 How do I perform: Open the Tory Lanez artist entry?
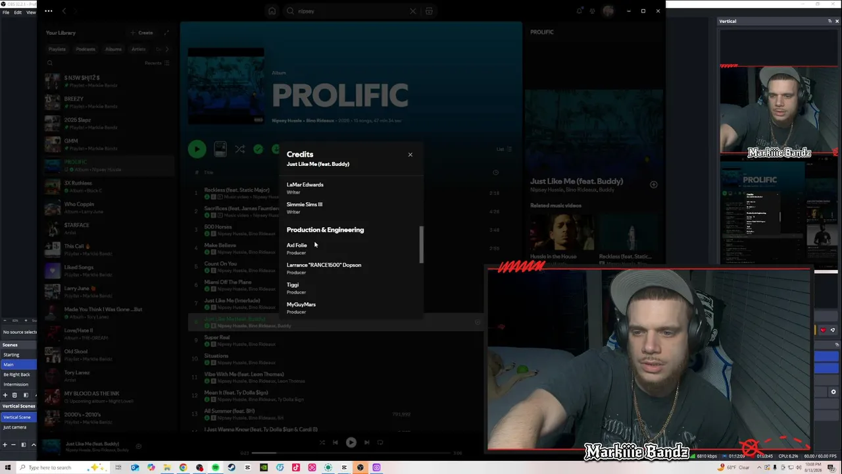point(109,376)
